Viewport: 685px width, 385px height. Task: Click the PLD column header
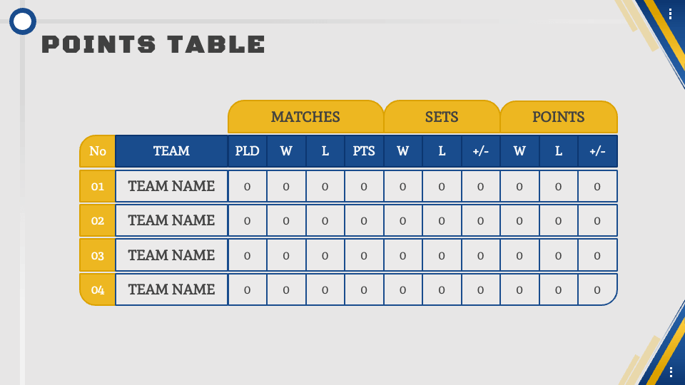point(248,151)
